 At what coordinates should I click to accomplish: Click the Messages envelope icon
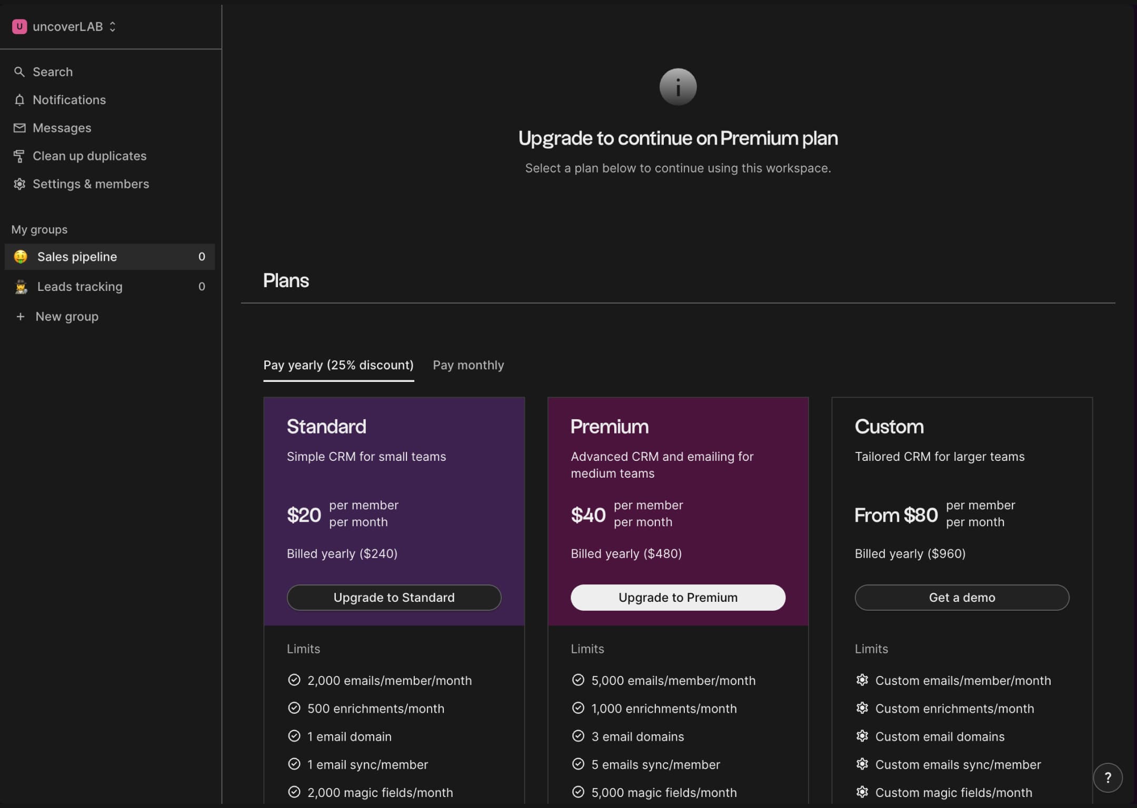(18, 128)
